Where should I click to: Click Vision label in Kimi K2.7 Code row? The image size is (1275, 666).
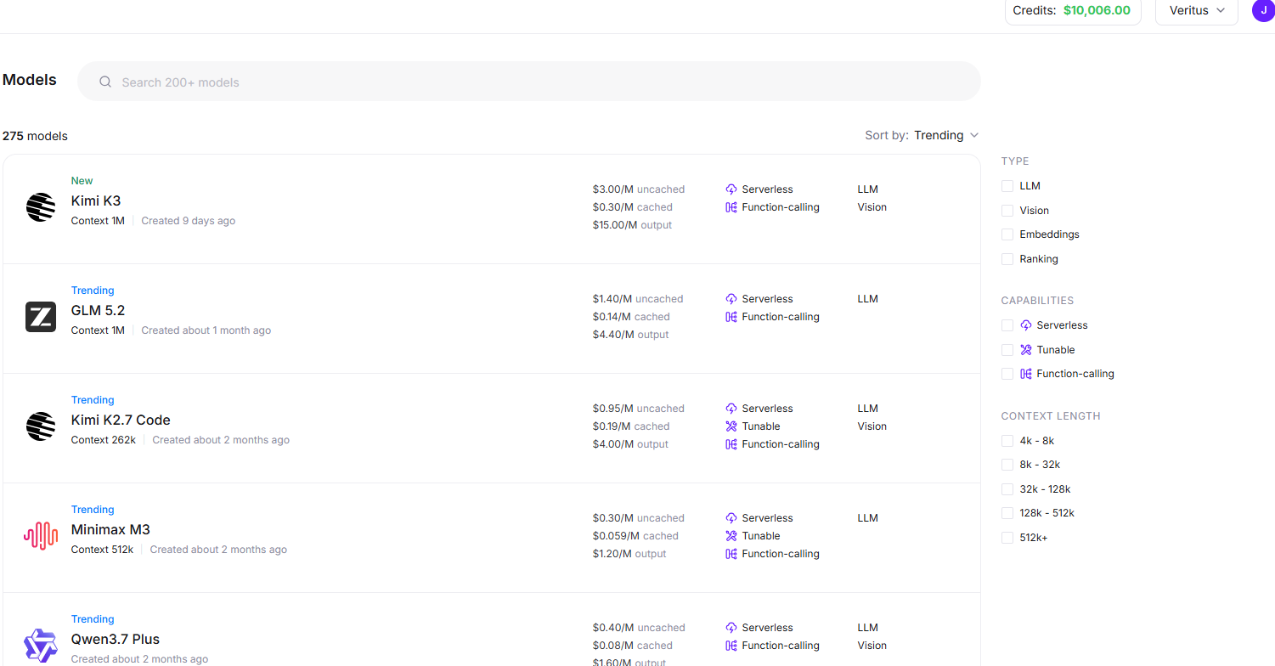tap(872, 426)
